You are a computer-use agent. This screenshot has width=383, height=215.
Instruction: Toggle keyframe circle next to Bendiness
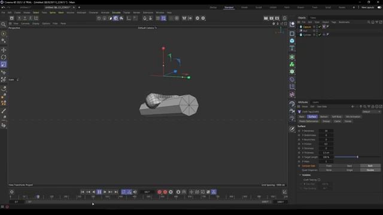299,131
